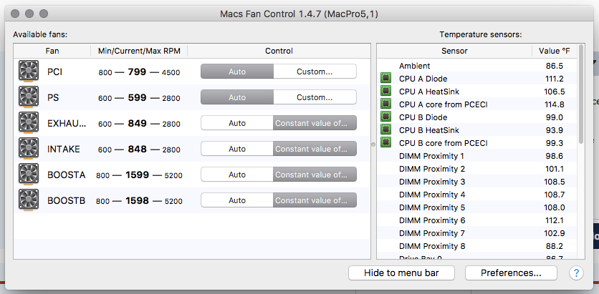
Task: Click the INTAKE fan icon
Action: tap(29, 149)
